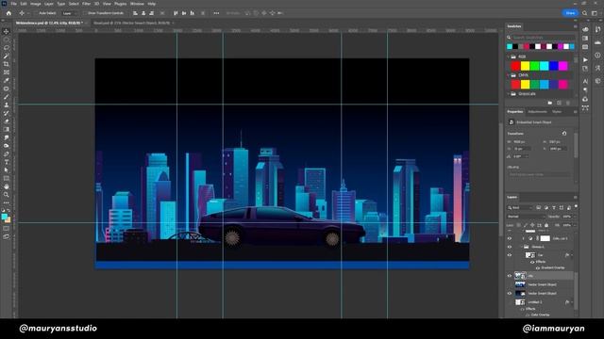This screenshot has height=339, width=604.
Task: Open the Layers panel menu icon
Action: (x=575, y=197)
